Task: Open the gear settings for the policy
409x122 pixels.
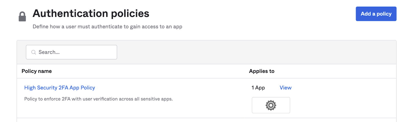Action: [271, 105]
